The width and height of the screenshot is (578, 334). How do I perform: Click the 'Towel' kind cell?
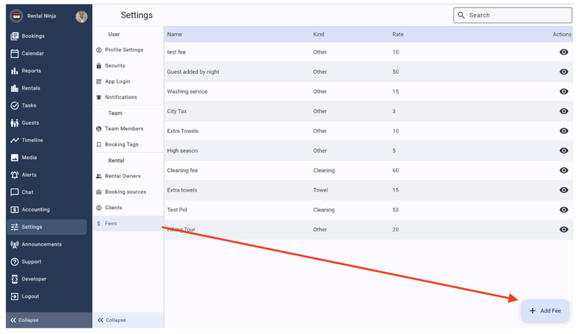pyautogui.click(x=320, y=190)
